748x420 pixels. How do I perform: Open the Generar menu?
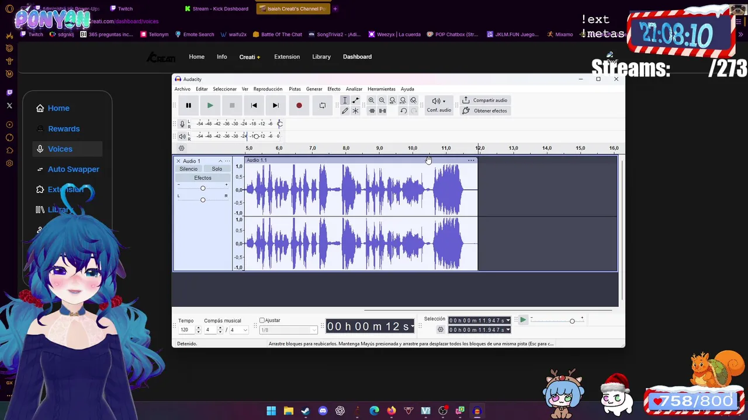coord(314,89)
